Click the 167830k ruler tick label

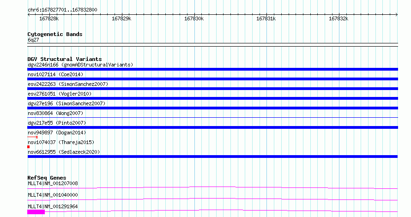click(194, 18)
